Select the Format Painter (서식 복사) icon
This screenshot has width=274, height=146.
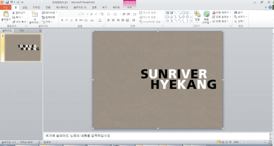[14, 22]
